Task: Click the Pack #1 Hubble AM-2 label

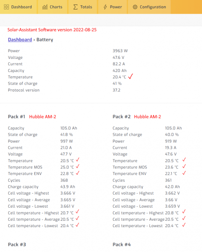Action: [43, 117]
